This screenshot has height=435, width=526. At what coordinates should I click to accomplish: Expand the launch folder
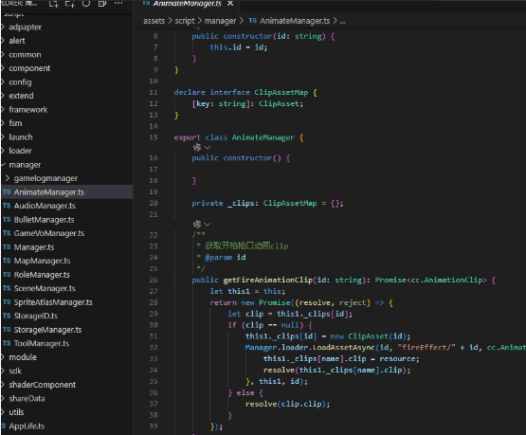tap(21, 137)
